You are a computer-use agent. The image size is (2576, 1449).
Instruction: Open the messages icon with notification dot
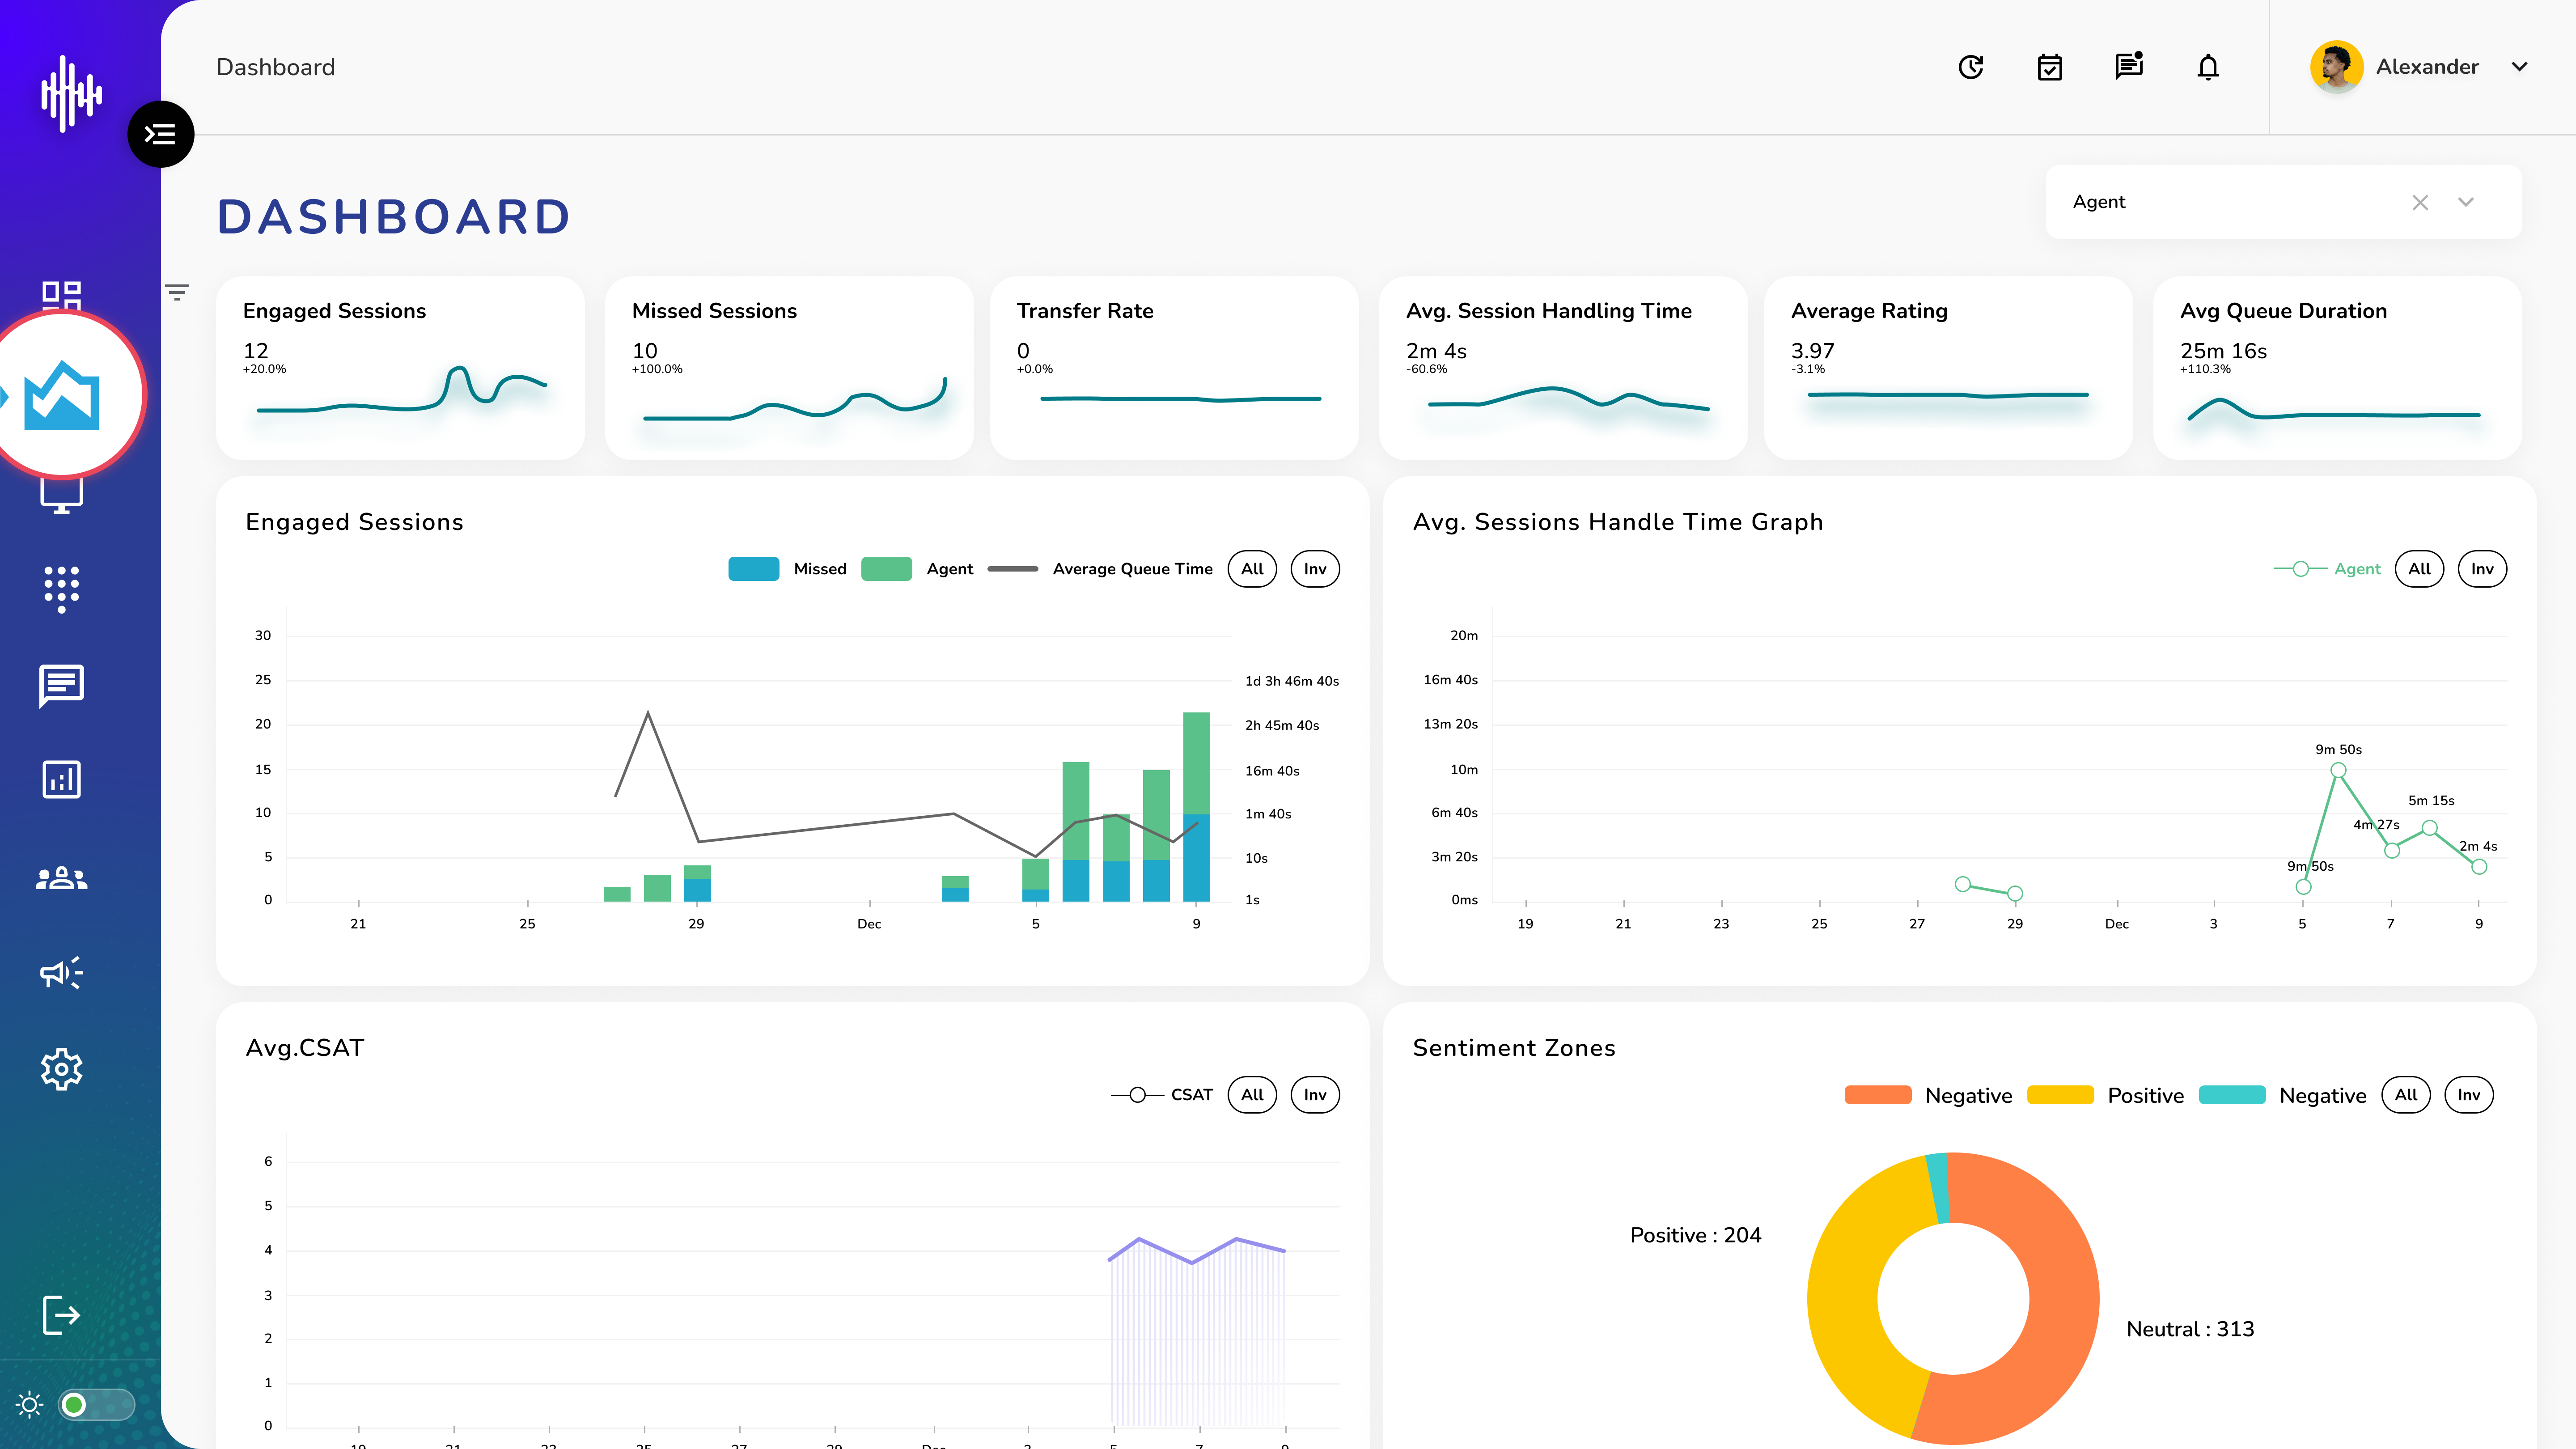click(2129, 66)
